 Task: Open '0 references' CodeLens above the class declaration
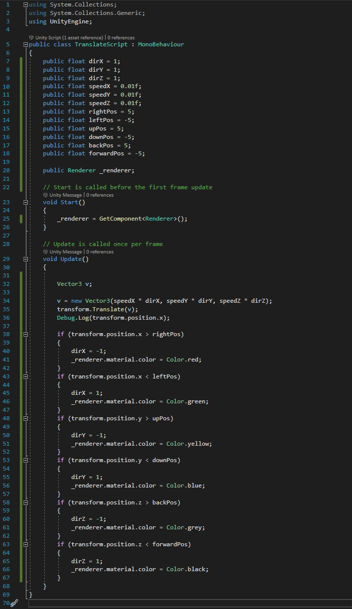point(121,37)
